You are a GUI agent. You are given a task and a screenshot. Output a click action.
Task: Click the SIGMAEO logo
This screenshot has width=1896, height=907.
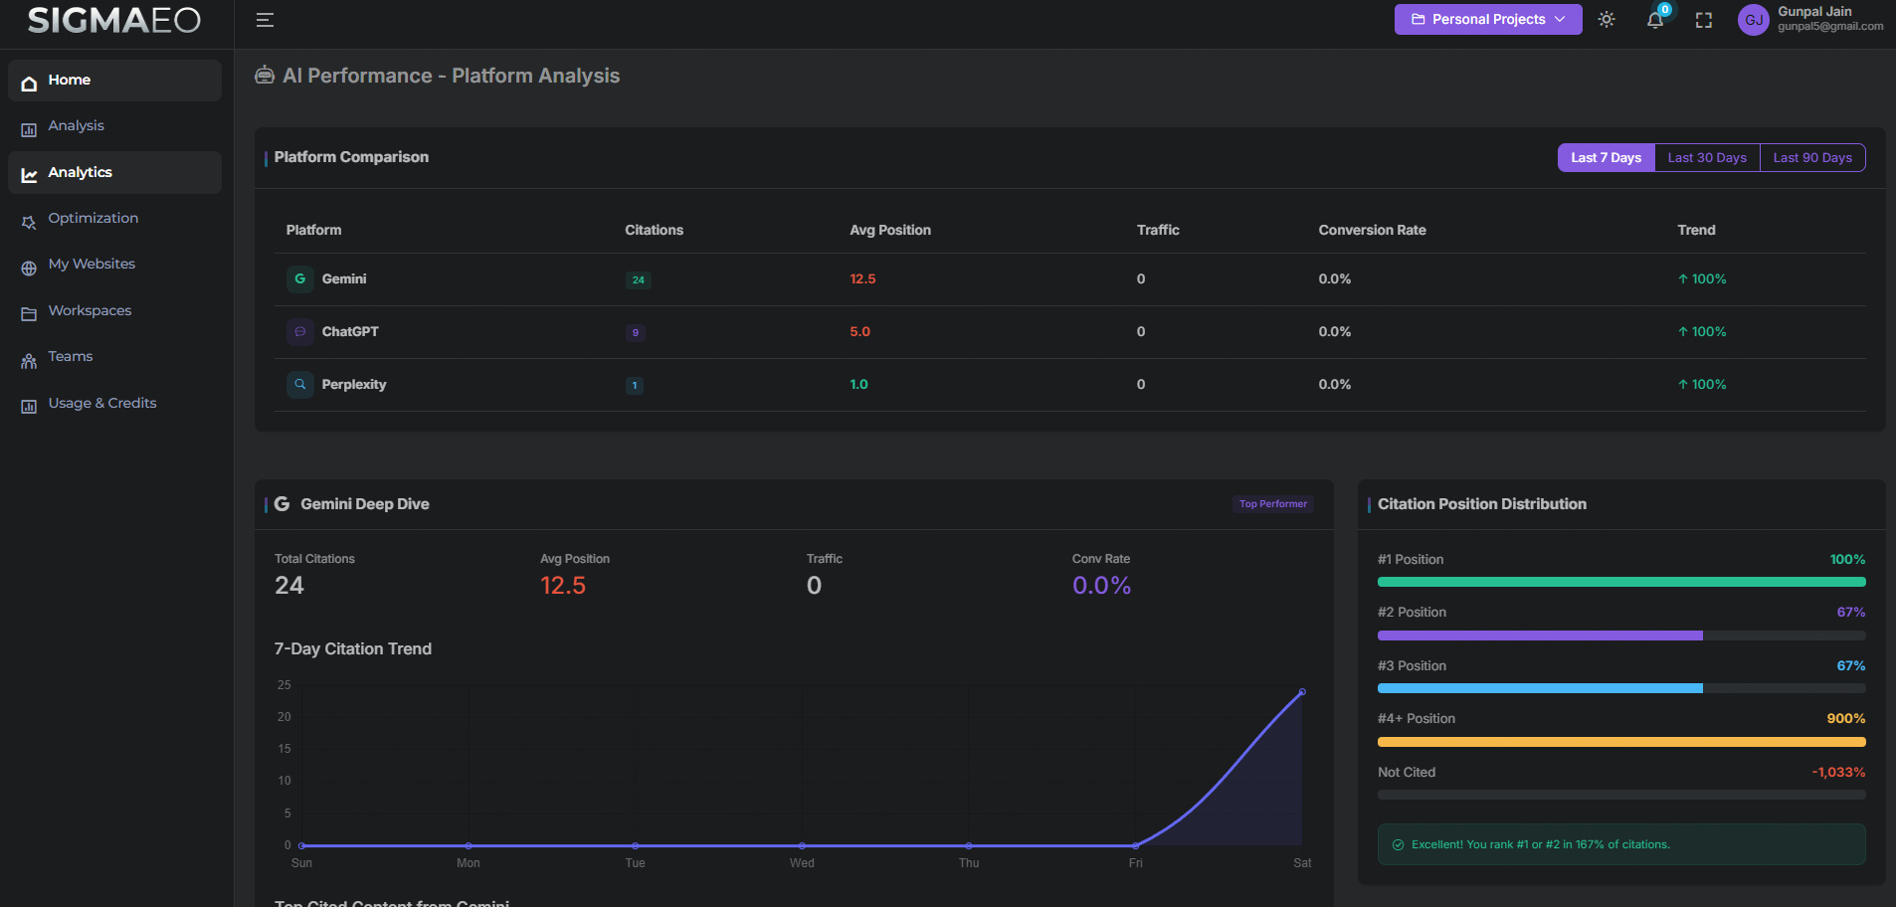click(114, 20)
